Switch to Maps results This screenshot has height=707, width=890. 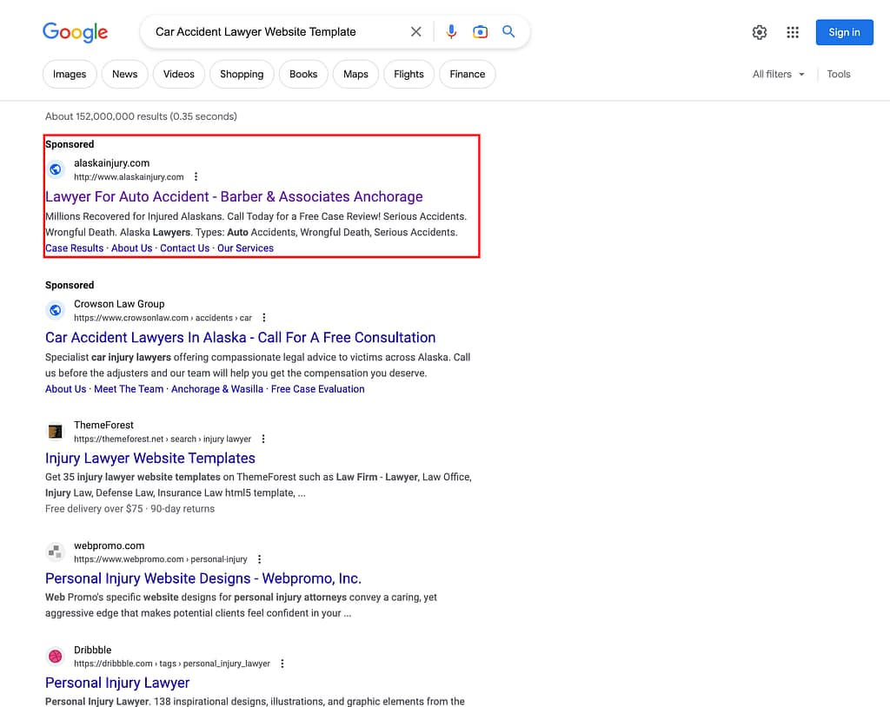(355, 75)
